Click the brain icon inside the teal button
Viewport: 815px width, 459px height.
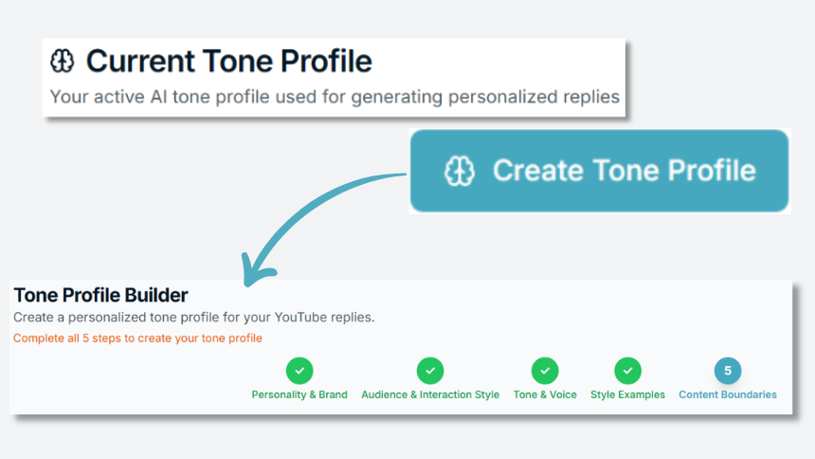tap(460, 171)
